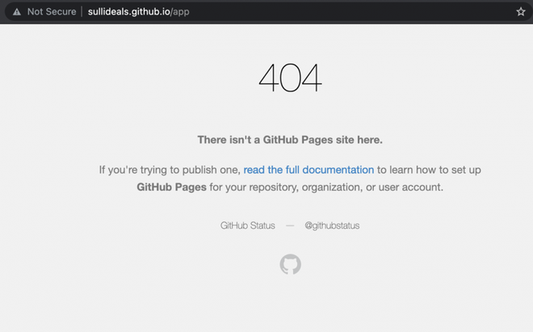
Task: Bookmark this page with the star icon
Action: (520, 12)
